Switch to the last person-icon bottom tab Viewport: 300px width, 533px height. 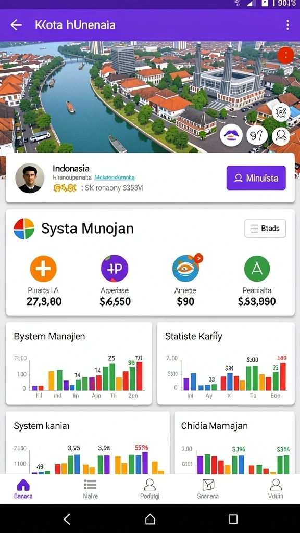tap(276, 488)
